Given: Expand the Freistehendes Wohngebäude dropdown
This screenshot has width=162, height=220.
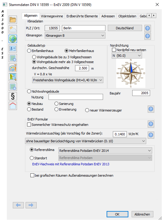Looking at the screenshot, I should (x=68, y=80).
